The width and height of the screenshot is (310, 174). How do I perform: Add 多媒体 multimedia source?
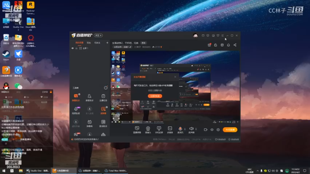coord(170,130)
